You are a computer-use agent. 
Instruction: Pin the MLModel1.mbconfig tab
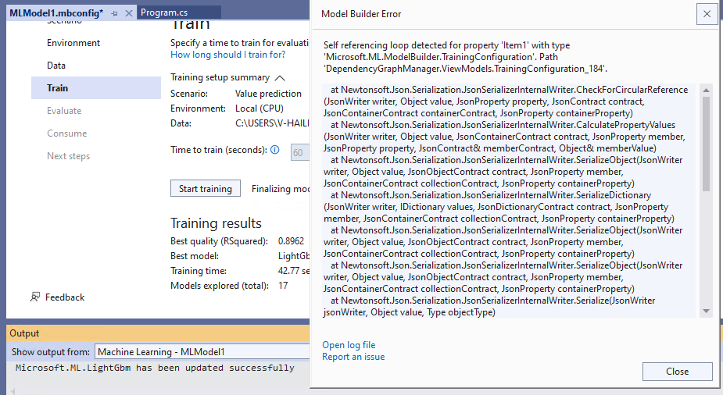coord(114,13)
